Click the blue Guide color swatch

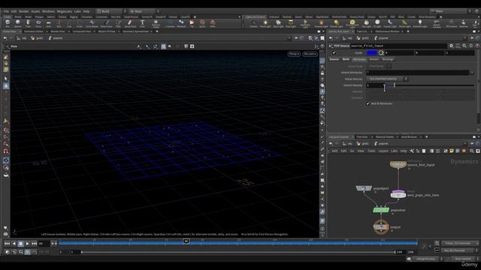(x=371, y=52)
